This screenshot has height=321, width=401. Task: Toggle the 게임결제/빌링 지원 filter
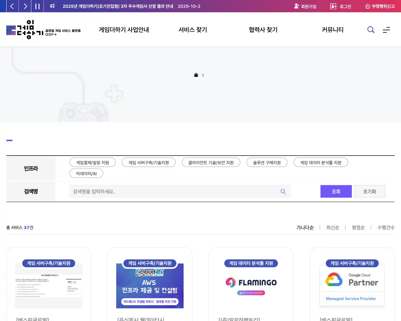92,162
